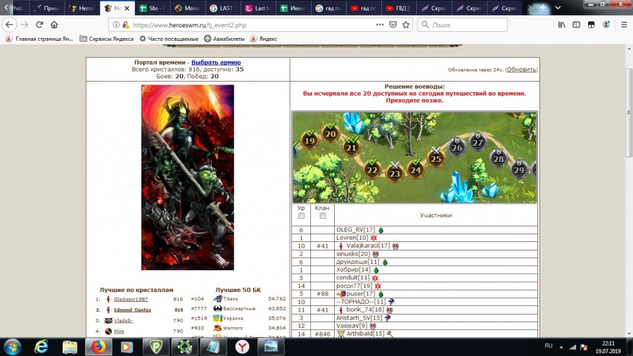The width and height of the screenshot is (633, 356).
Task: Open Yandex browser from taskbar
Action: [x=242, y=347]
